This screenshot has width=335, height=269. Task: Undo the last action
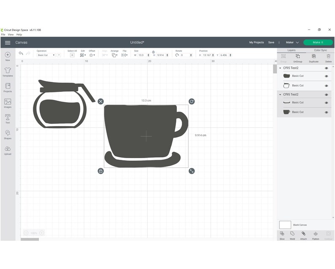click(21, 54)
